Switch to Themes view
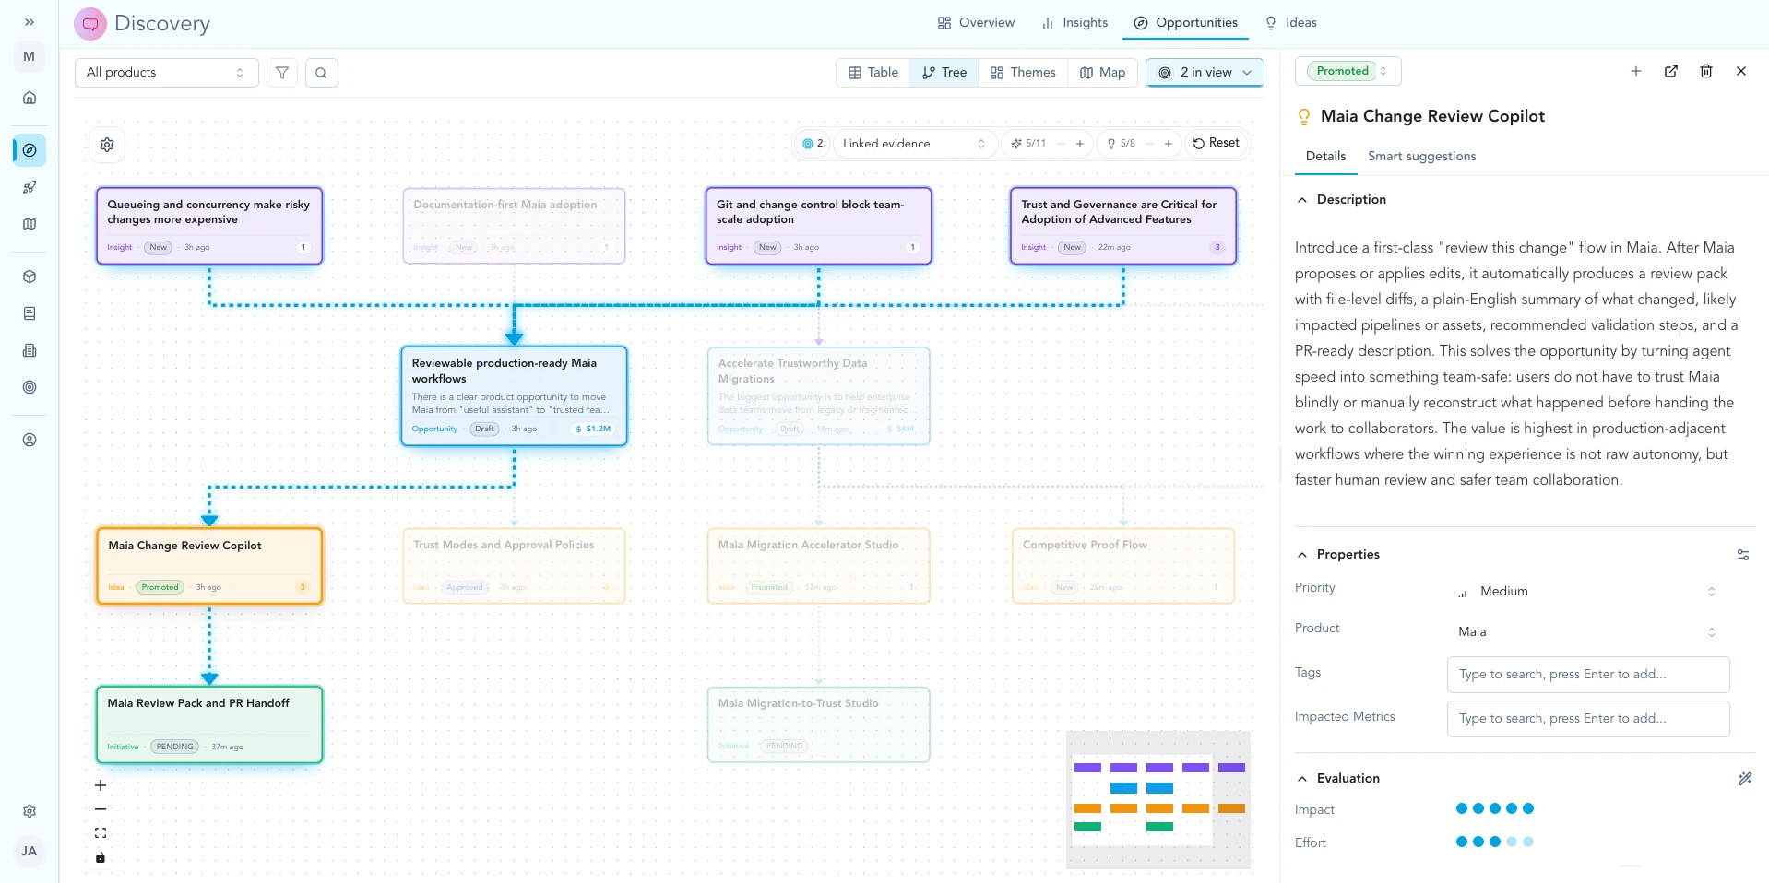The height and width of the screenshot is (883, 1769). pyautogui.click(x=1022, y=73)
